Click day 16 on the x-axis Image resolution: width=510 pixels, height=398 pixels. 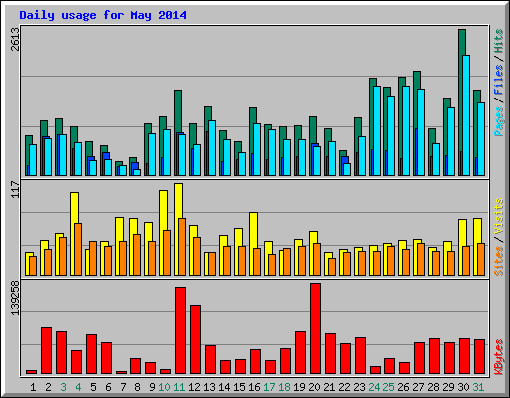click(254, 387)
